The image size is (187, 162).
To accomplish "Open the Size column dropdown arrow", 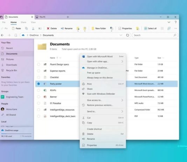I will coord(163,58).
